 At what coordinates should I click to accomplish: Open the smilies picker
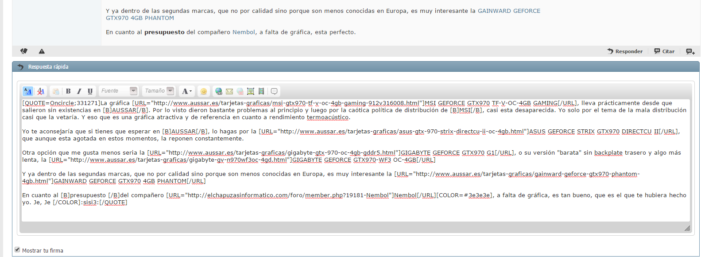204,91
